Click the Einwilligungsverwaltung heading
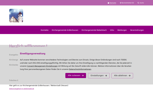The width and height of the screenshot is (153, 96). pyautogui.click(x=33, y=54)
